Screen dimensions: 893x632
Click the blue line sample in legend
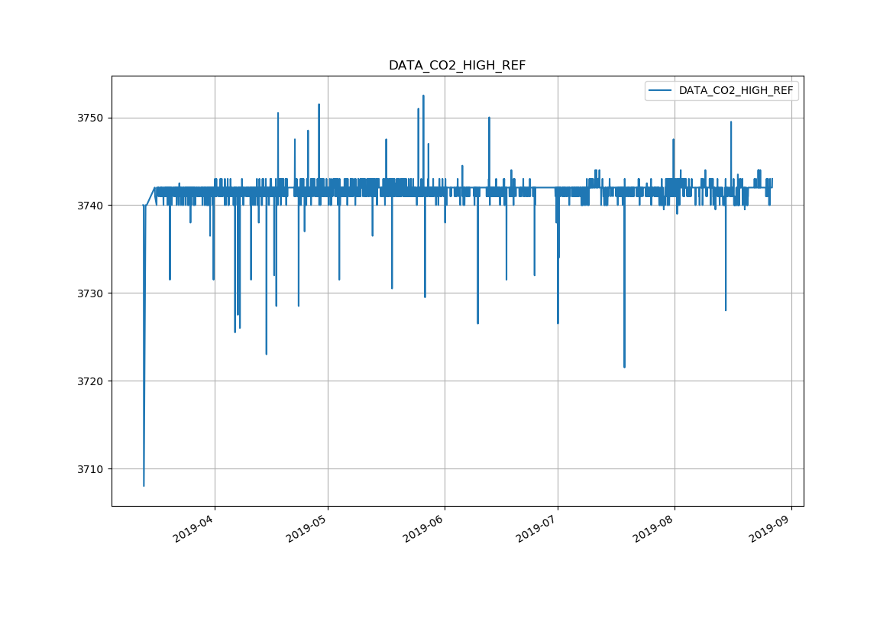[660, 91]
